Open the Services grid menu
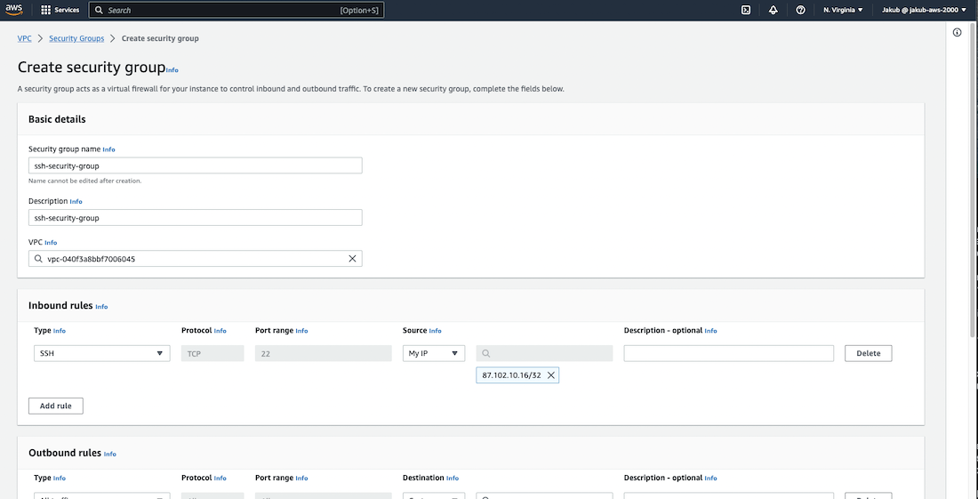The height and width of the screenshot is (499, 978). (60, 10)
